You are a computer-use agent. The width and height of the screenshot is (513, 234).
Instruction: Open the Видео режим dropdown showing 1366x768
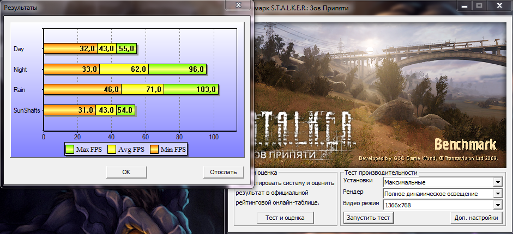point(442,205)
